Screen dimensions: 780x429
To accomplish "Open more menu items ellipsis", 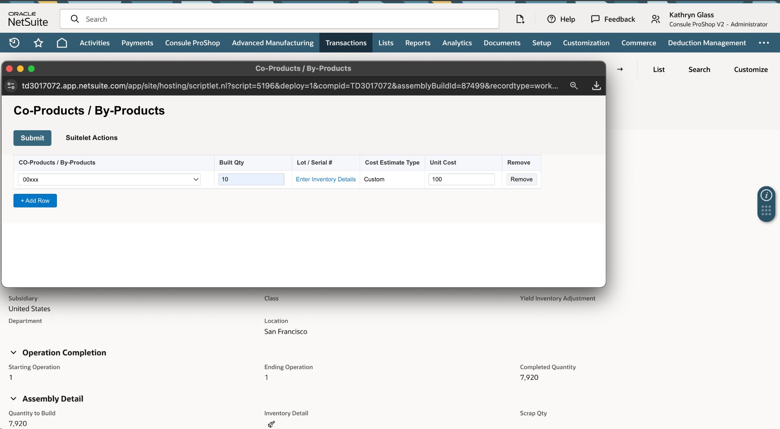I will (x=764, y=43).
